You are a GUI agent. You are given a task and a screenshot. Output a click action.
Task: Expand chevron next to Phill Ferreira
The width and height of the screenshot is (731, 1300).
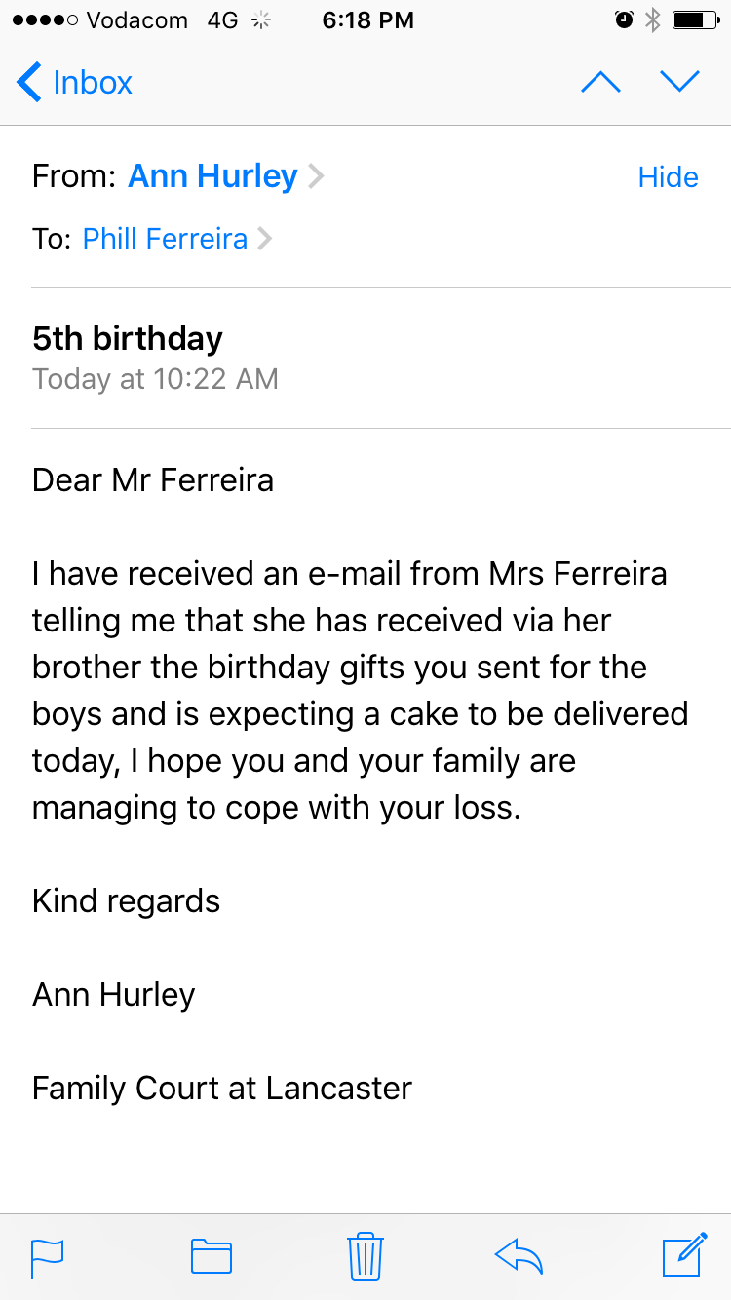[x=264, y=239]
